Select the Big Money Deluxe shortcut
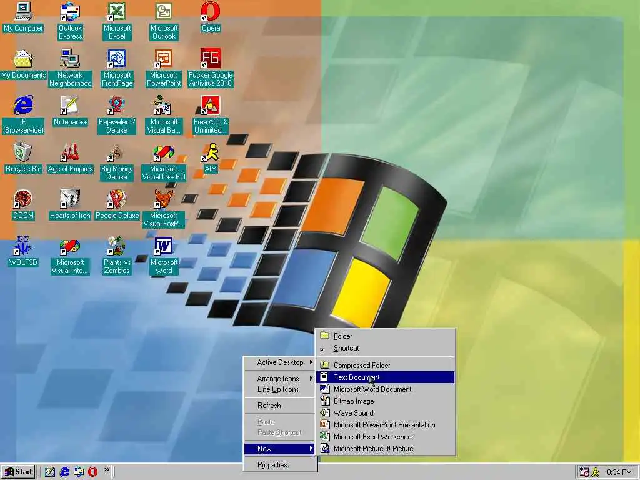 [x=117, y=162]
